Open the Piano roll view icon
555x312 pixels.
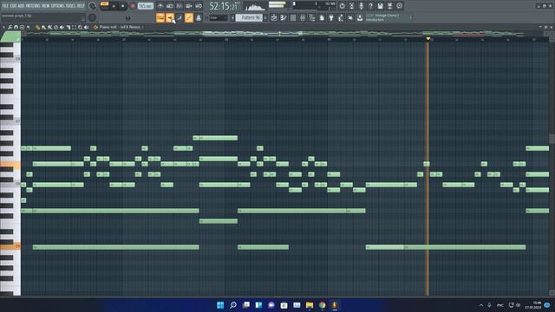tap(284, 17)
